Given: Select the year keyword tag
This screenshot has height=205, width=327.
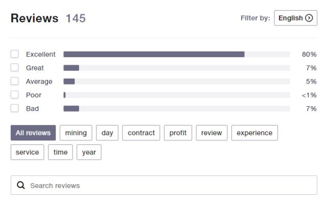Looking at the screenshot, I should [x=89, y=152].
